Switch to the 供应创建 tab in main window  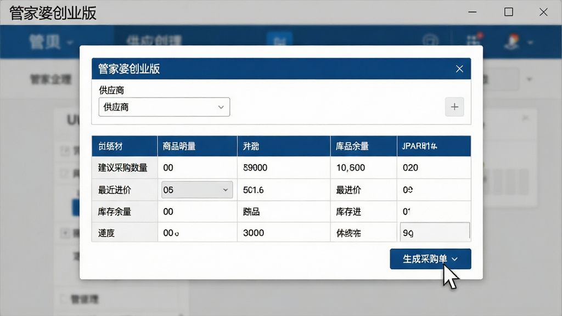click(x=154, y=40)
